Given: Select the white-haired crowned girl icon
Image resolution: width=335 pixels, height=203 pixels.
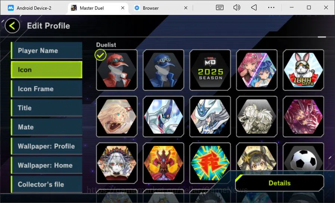Looking at the screenshot, I should 117,163.
